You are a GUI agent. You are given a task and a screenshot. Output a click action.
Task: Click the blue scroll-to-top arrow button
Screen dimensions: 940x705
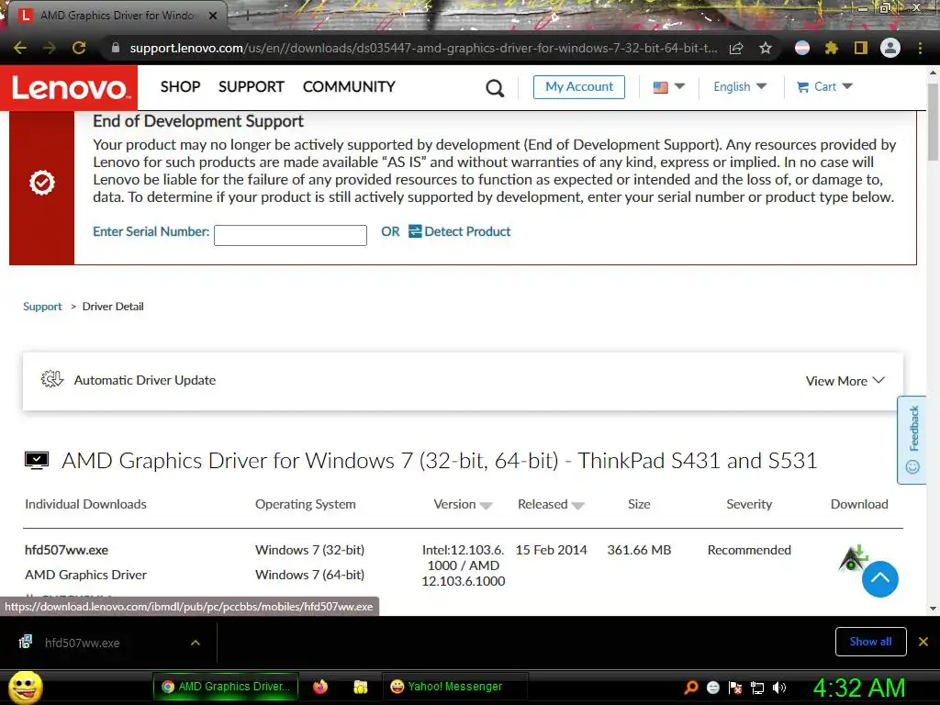[x=880, y=579]
